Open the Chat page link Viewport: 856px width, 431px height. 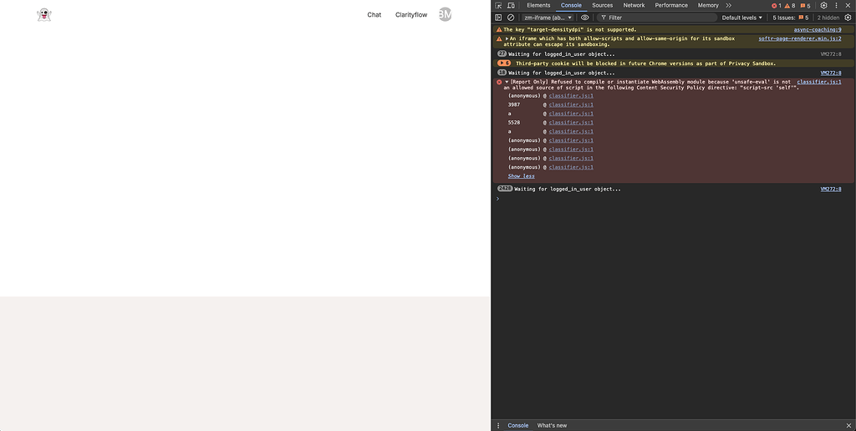pos(374,15)
